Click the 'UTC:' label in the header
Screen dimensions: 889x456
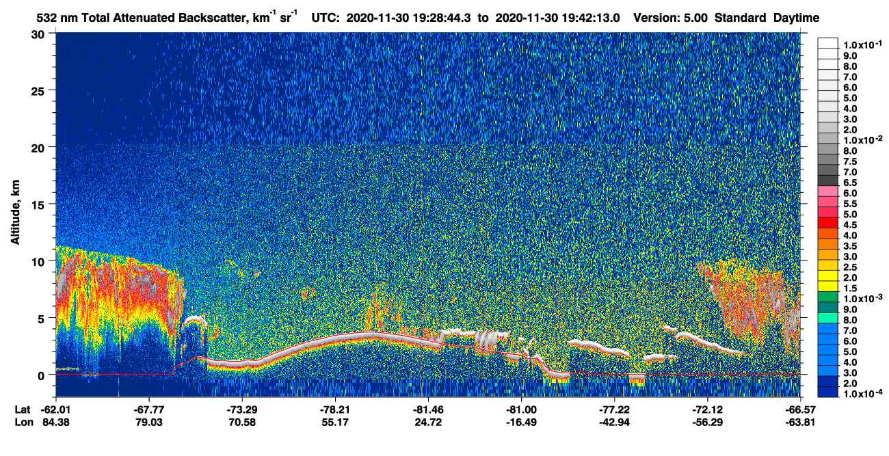(x=326, y=18)
